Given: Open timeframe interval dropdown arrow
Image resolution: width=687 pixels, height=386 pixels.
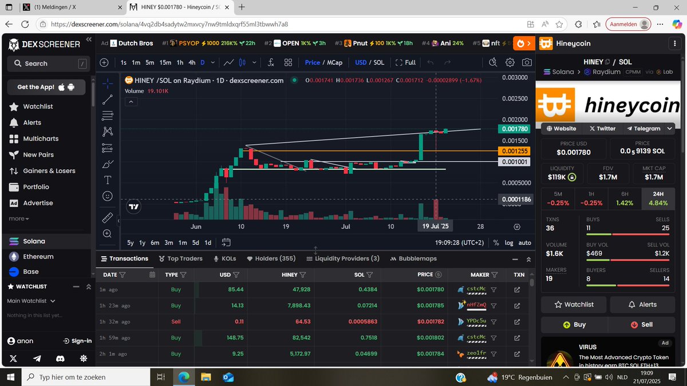Looking at the screenshot, I should coord(214,62).
